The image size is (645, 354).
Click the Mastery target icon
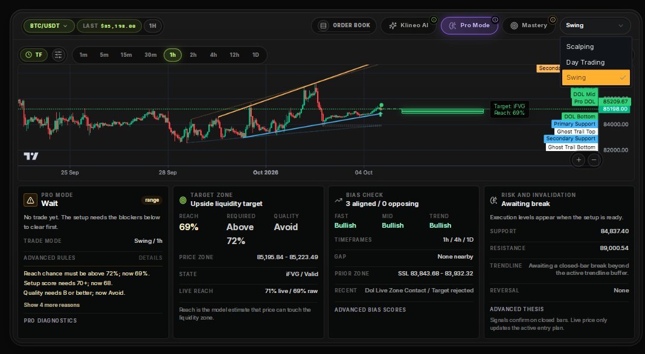[x=514, y=25]
